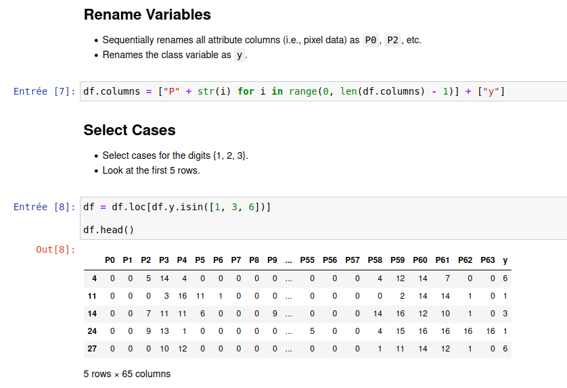Click row index 4 in the output table
The height and width of the screenshot is (388, 567).
(x=93, y=278)
